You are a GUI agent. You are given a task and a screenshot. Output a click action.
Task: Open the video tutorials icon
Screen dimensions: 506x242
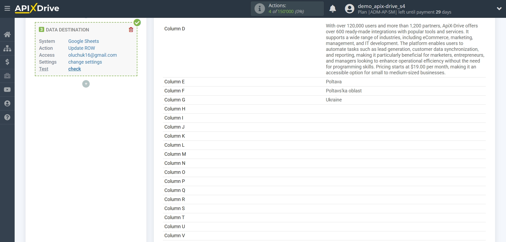7,90
